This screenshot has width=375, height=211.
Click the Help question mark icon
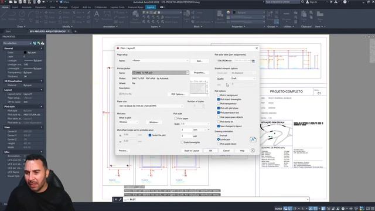[x=345, y=2]
